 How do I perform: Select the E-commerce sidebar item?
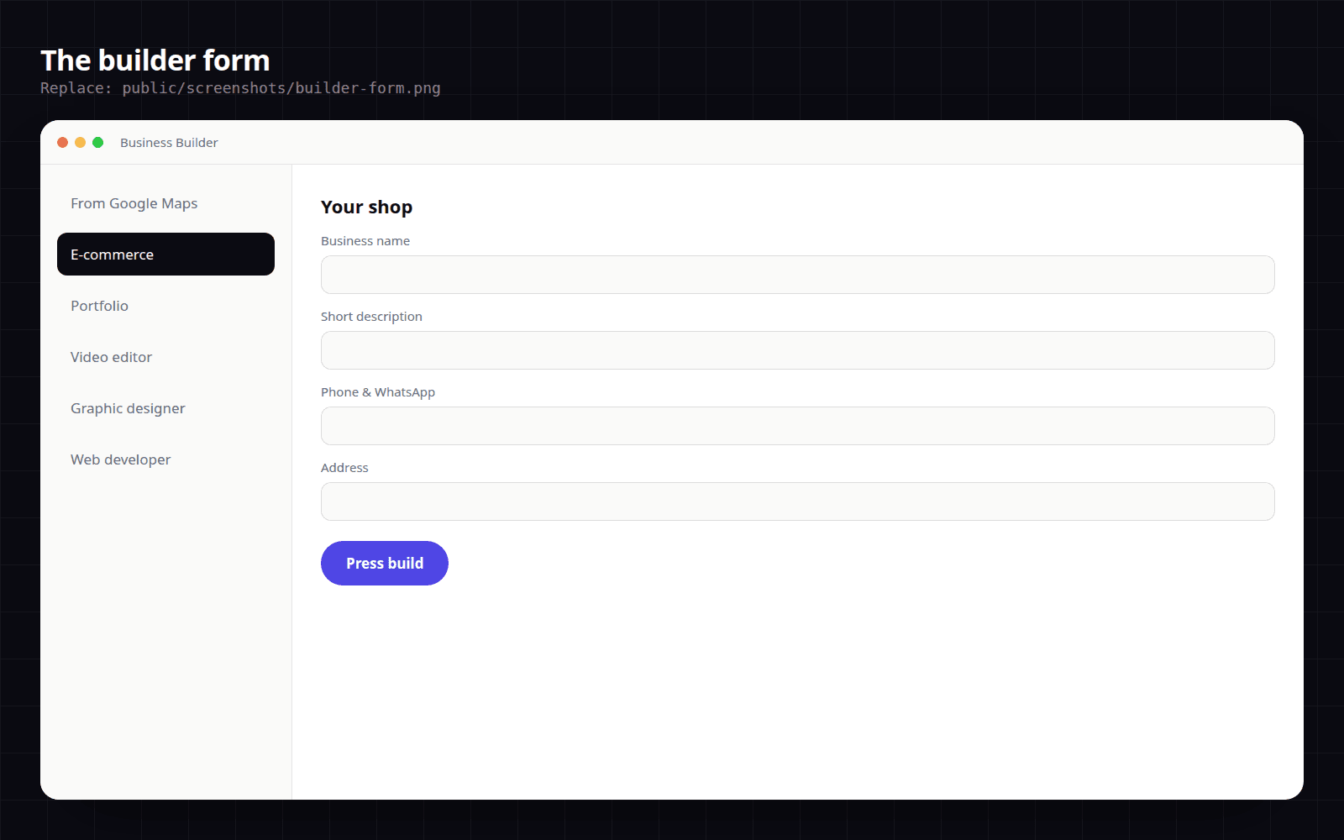[x=165, y=255]
